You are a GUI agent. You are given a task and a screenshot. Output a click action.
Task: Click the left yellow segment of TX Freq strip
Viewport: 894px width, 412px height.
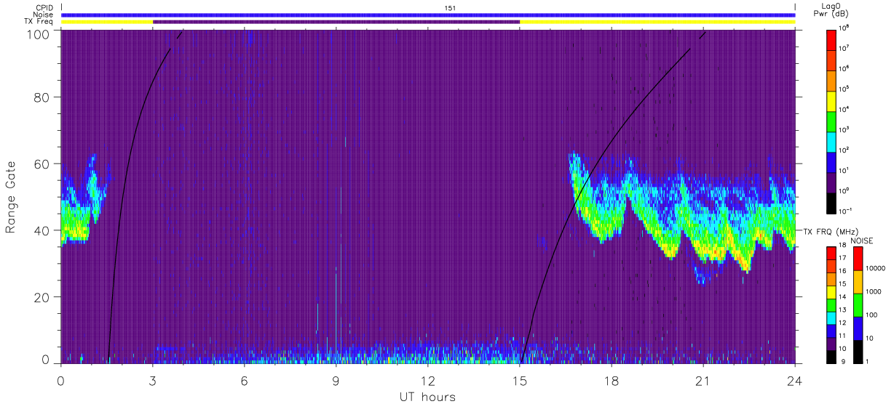pyautogui.click(x=107, y=22)
